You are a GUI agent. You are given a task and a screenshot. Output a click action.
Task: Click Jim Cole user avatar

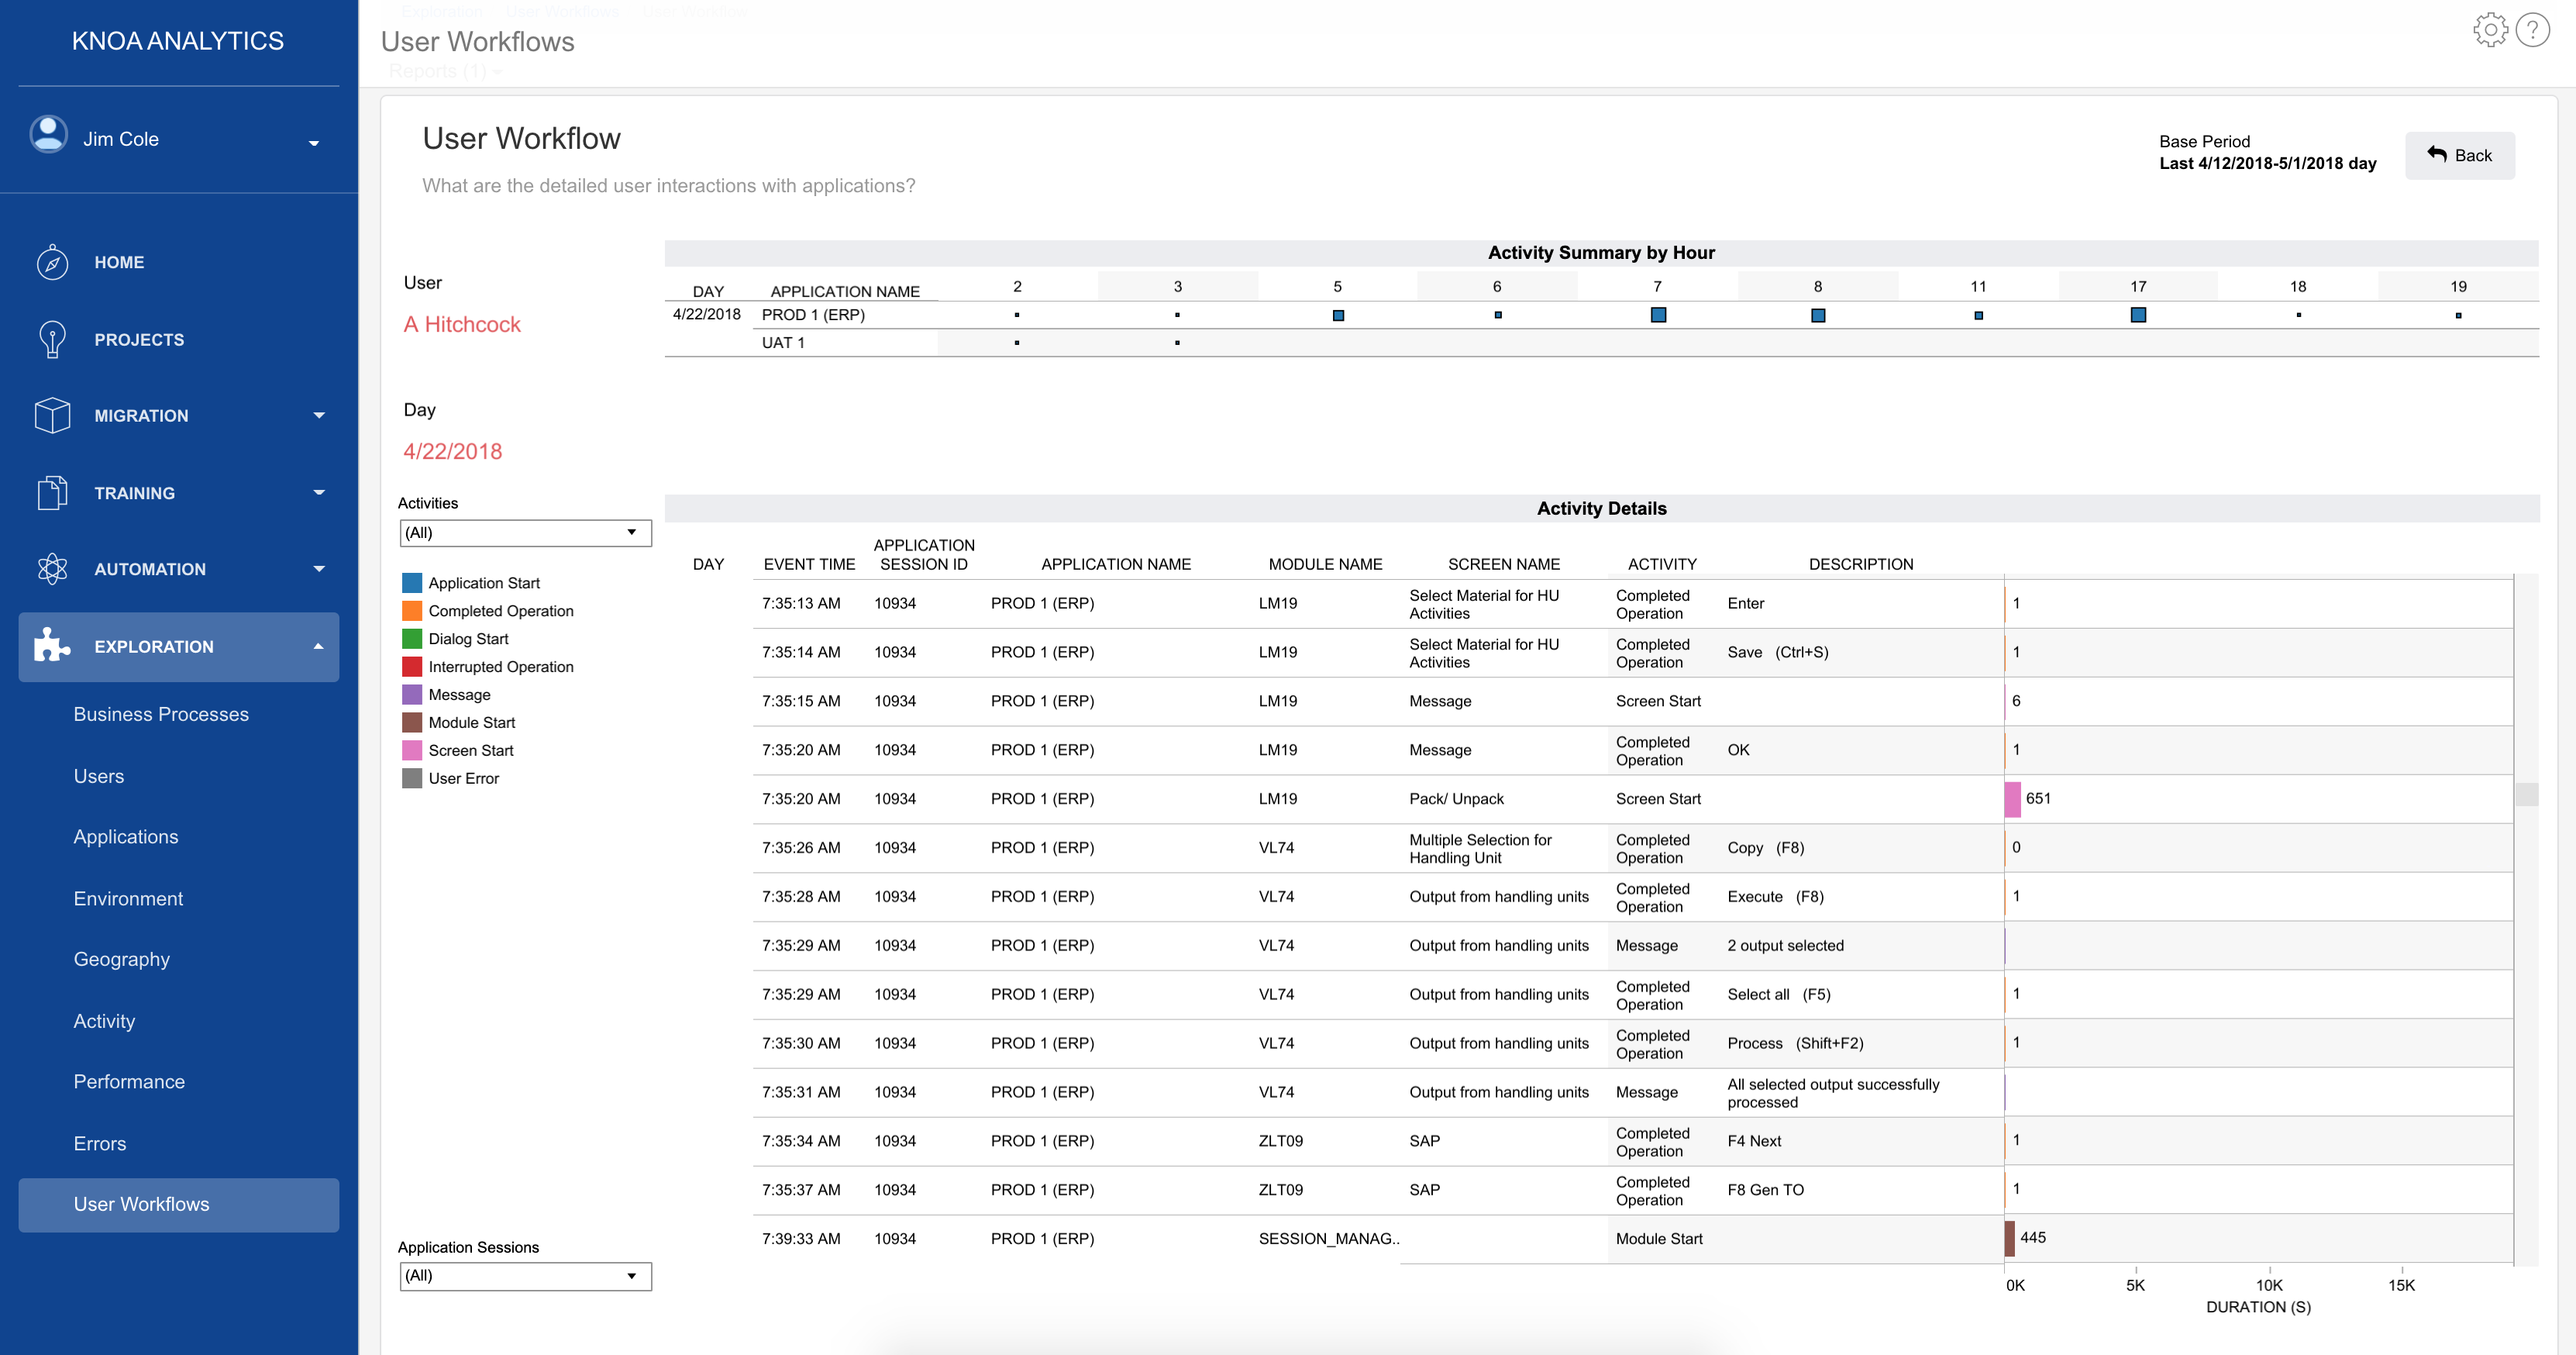pyautogui.click(x=49, y=135)
